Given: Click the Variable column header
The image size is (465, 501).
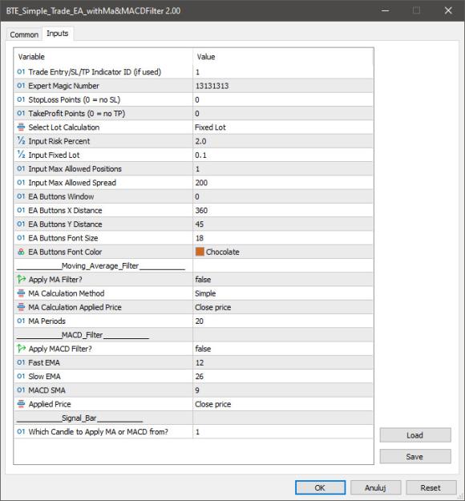Looking at the screenshot, I should pos(103,57).
